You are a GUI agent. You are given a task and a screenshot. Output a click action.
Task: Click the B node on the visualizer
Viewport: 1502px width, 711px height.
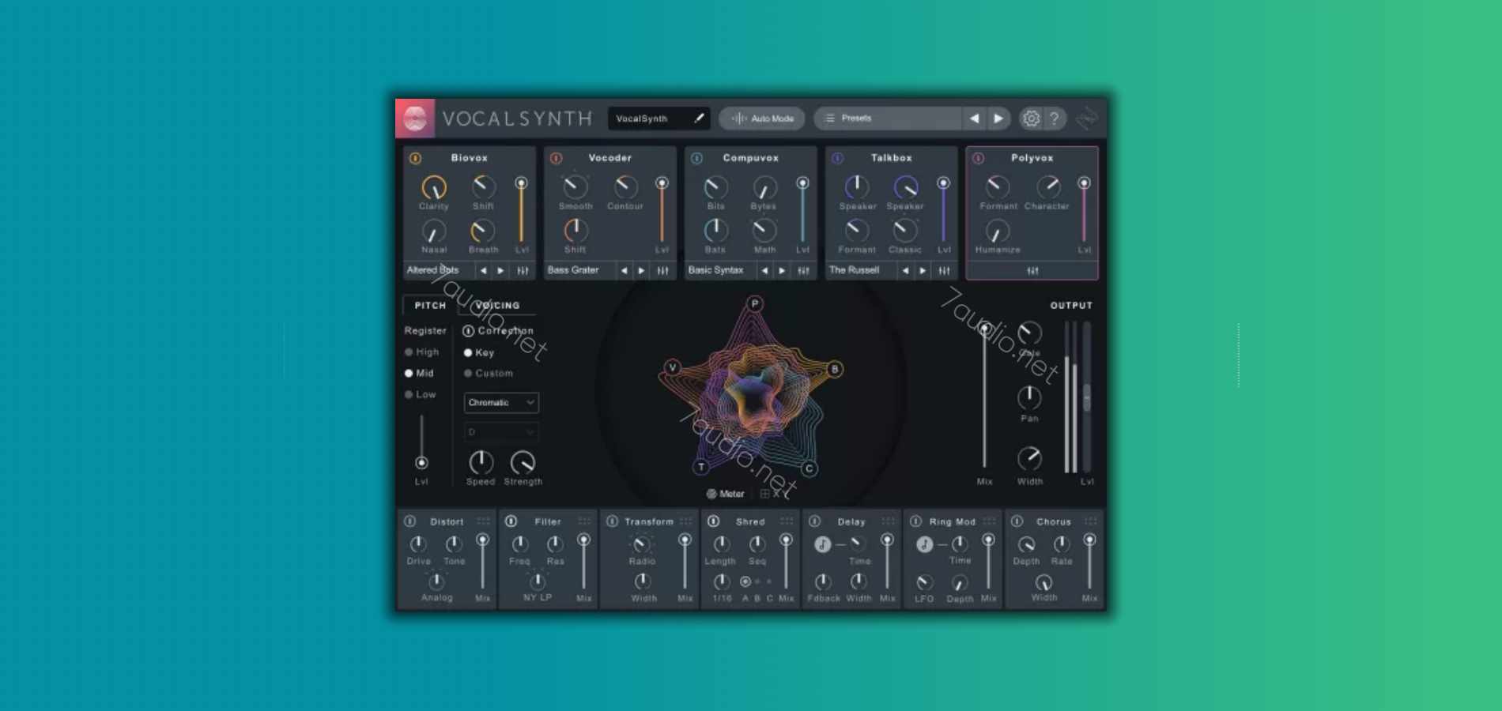tap(835, 369)
